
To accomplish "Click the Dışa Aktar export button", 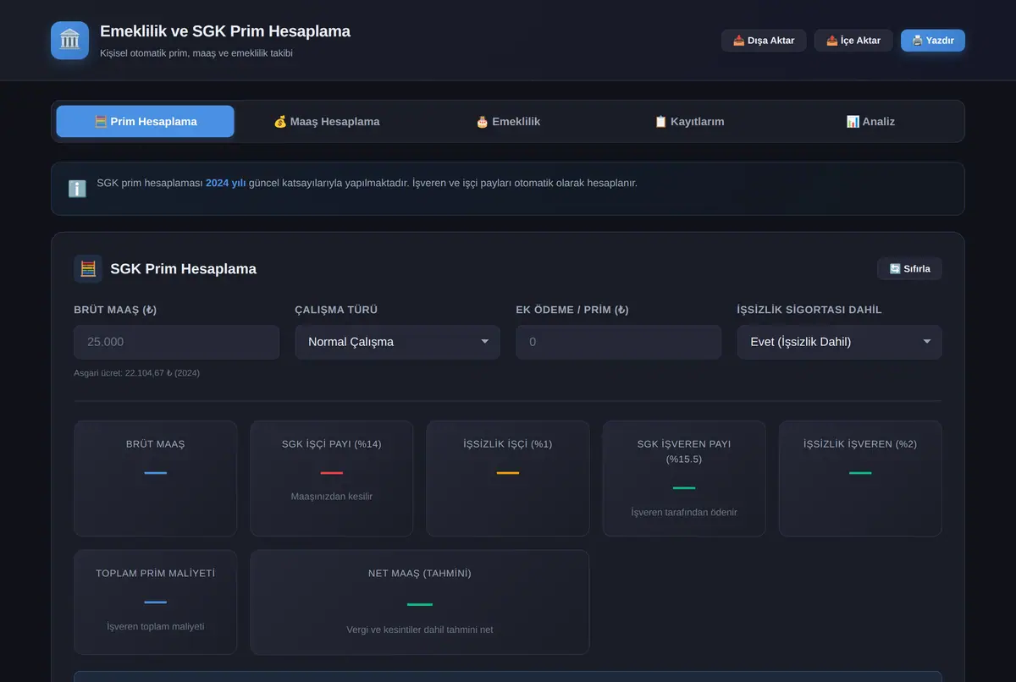I will point(764,41).
